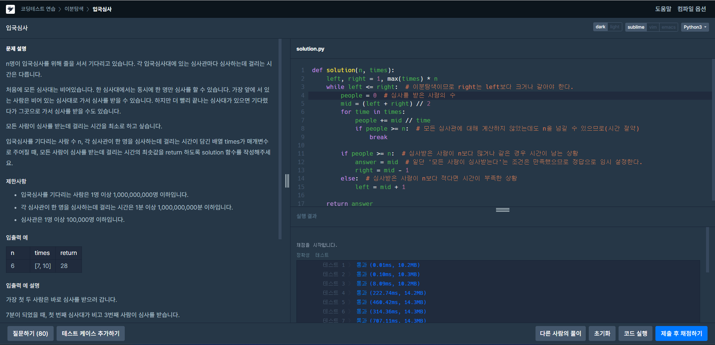Click 테스트 1 result row

(x=371, y=265)
